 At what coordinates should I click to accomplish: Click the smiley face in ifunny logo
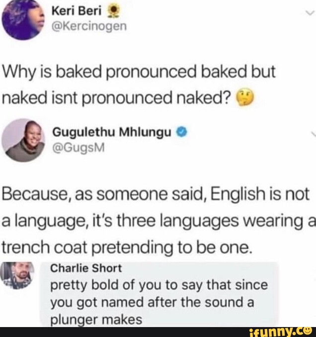coord(309,331)
